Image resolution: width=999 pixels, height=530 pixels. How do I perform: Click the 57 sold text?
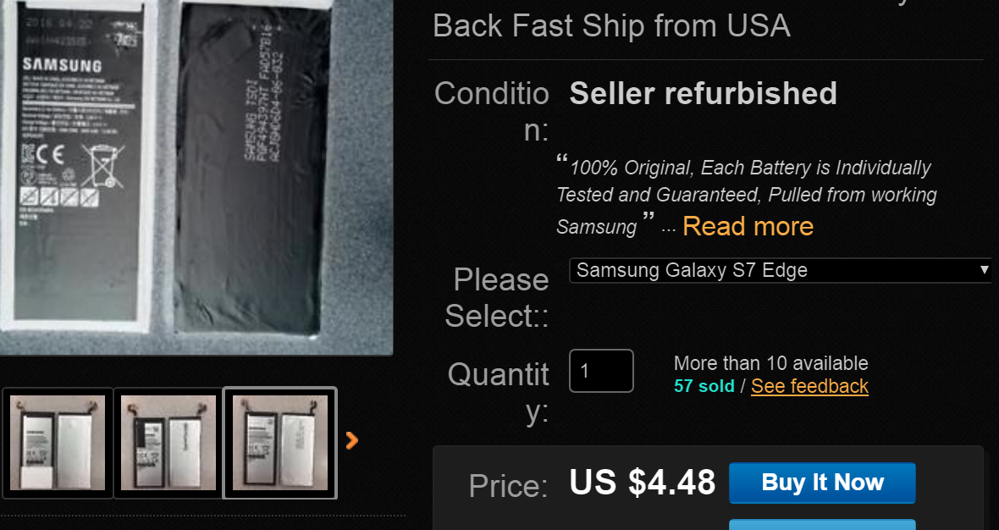click(x=704, y=386)
